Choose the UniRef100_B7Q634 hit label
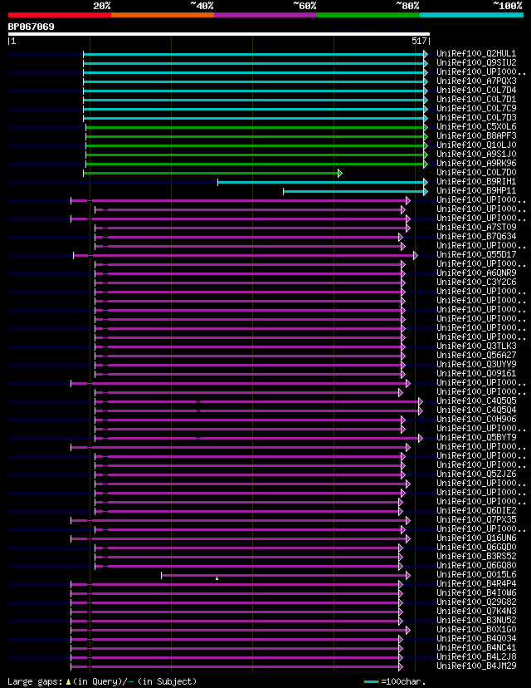 pyautogui.click(x=476, y=237)
